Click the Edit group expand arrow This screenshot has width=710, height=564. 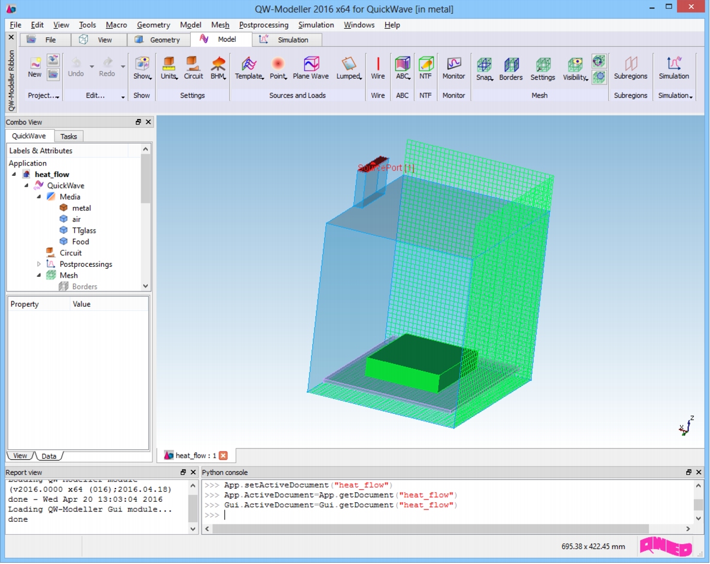tap(123, 97)
